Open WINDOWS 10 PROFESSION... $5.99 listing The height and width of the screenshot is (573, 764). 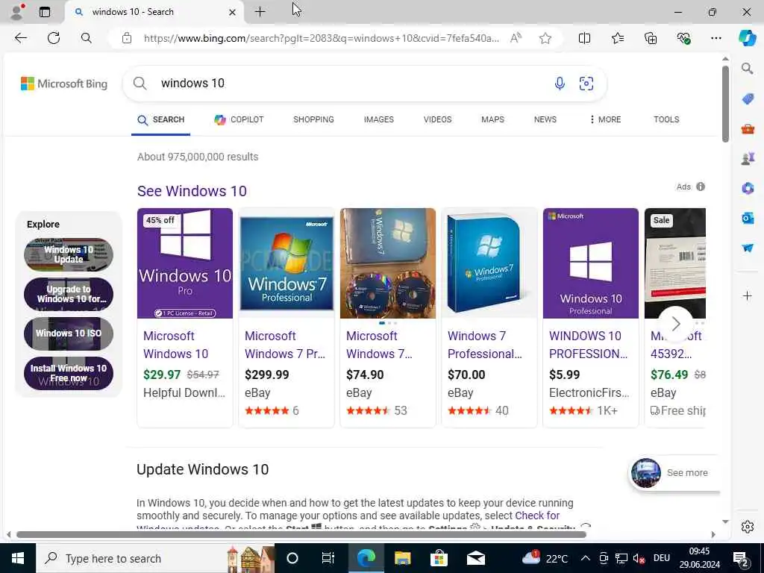click(x=591, y=318)
